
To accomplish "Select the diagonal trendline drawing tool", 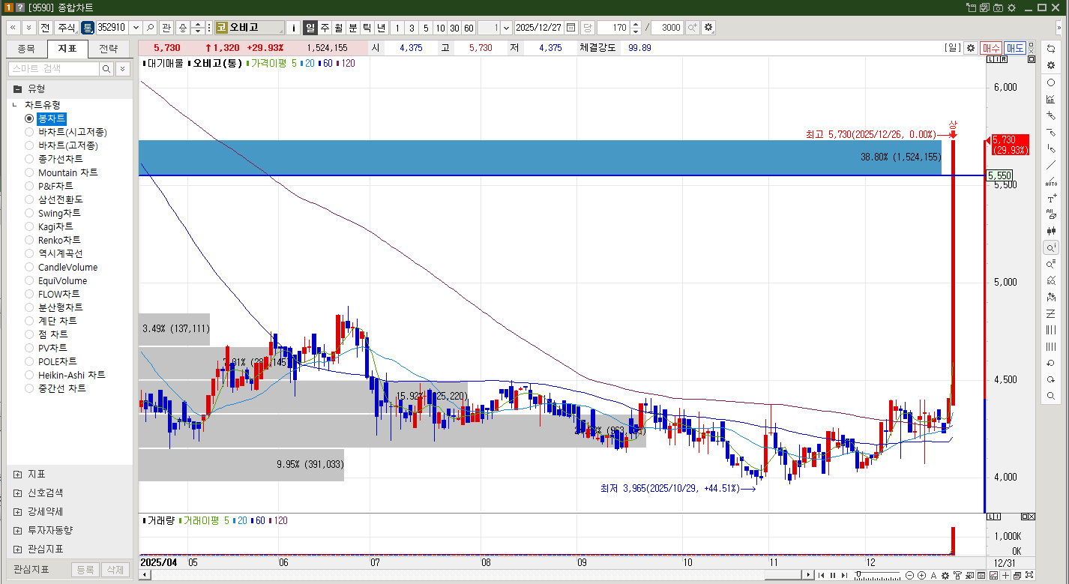I will tap(1051, 165).
